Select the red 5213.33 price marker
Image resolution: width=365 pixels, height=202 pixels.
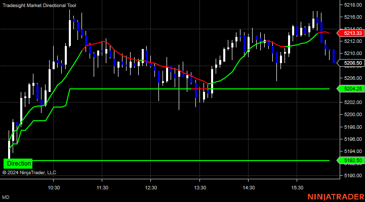[351, 33]
